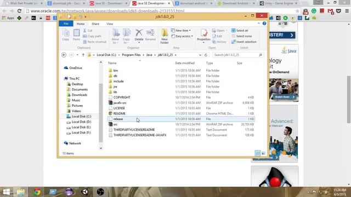
Task: Choose Copy path in Clipboard group
Action: coord(92,36)
